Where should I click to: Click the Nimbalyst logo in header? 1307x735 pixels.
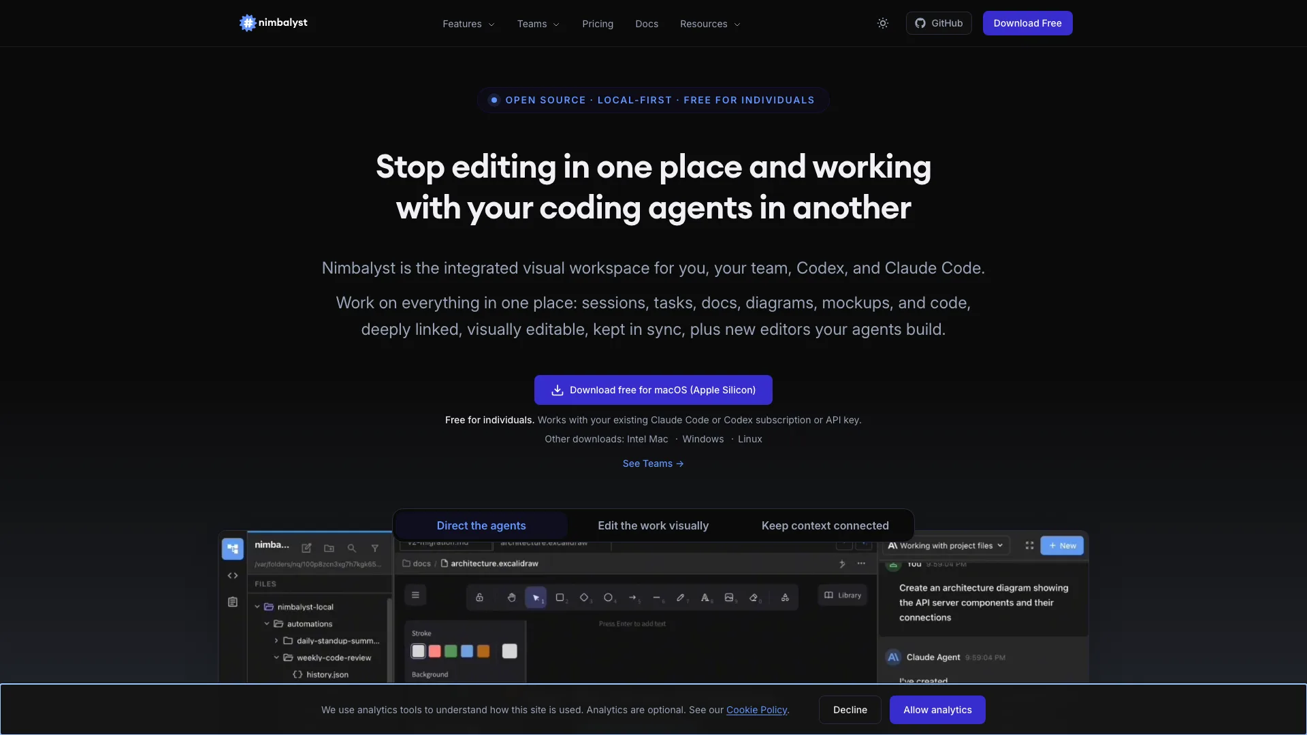(x=274, y=23)
